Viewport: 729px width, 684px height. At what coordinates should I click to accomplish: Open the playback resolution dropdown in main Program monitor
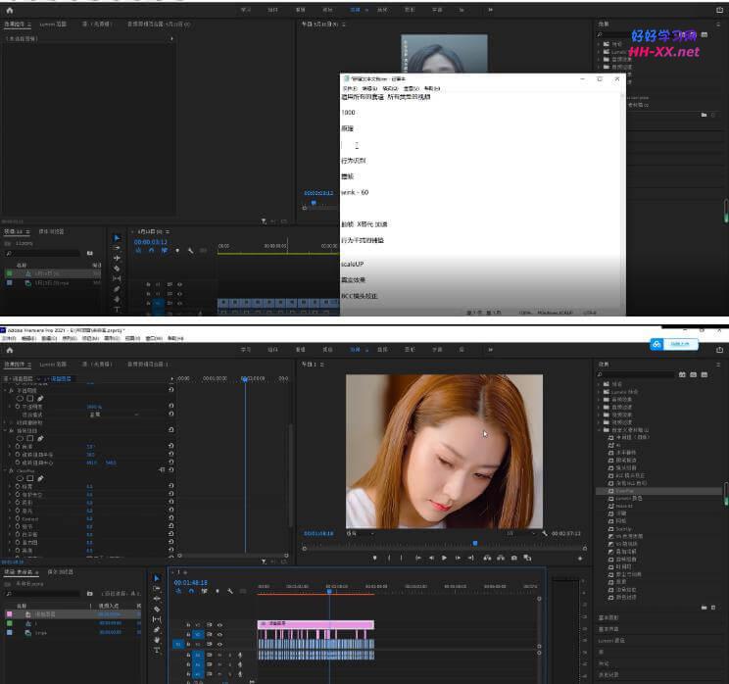pos(519,533)
